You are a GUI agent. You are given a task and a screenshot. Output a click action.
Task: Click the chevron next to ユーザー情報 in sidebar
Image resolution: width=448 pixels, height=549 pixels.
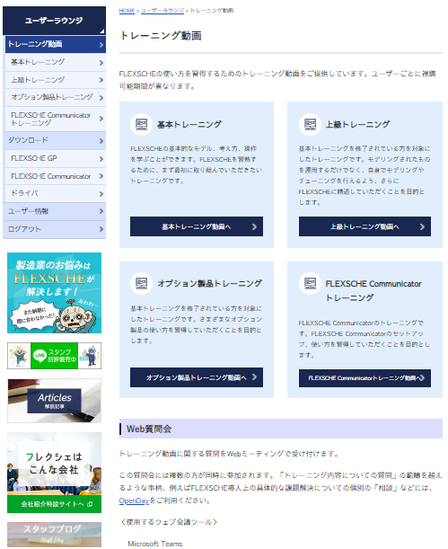pyautogui.click(x=101, y=211)
